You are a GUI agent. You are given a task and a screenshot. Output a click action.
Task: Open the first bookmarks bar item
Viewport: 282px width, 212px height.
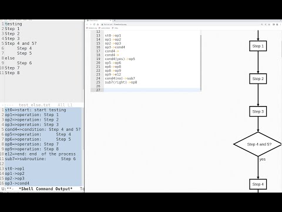92,28
